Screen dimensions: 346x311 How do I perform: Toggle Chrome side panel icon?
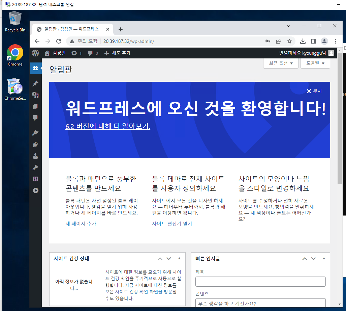tap(314, 41)
